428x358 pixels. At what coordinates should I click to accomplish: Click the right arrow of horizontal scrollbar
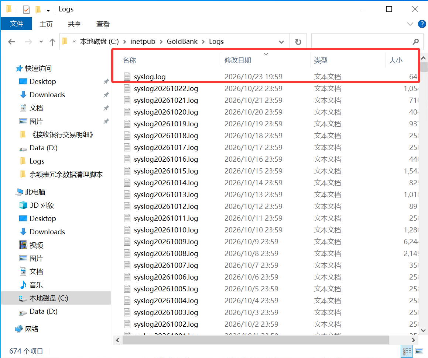[413, 340]
